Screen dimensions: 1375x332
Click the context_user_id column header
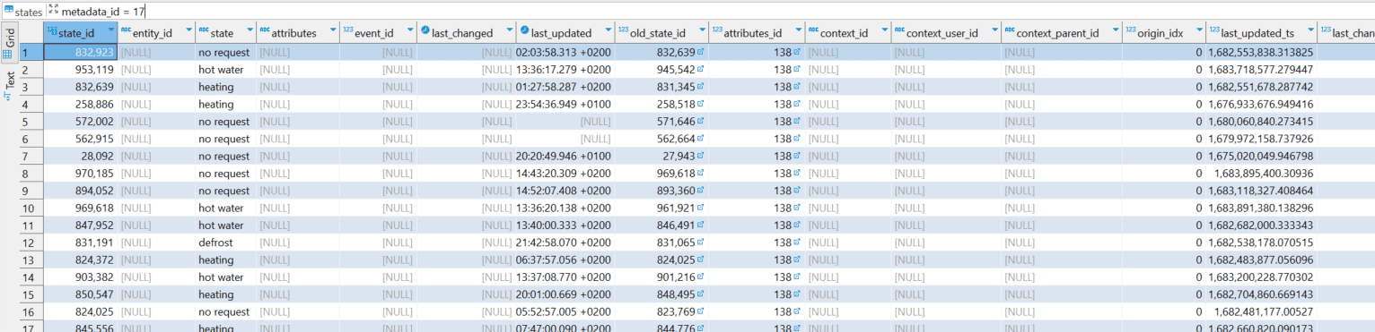click(x=946, y=33)
